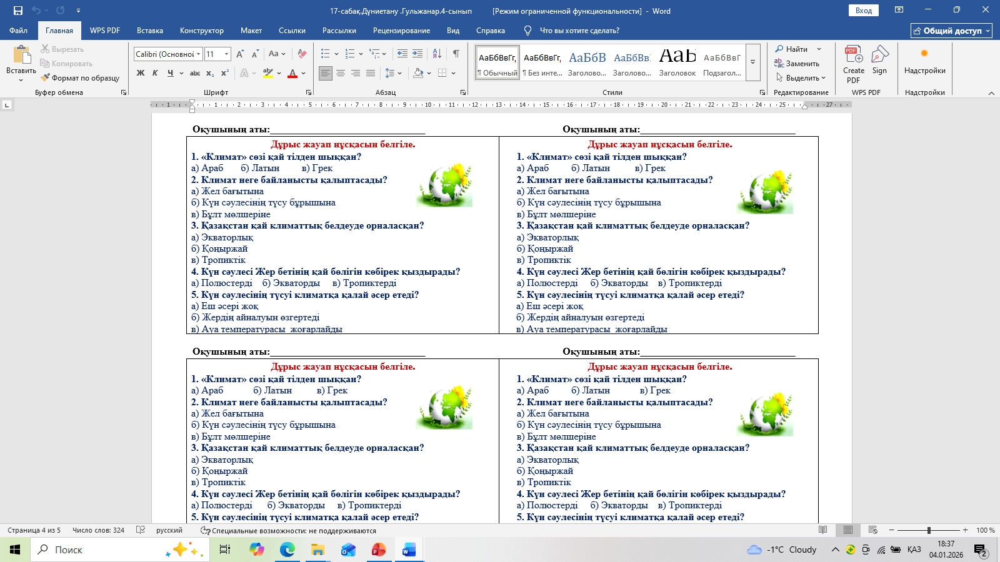Switch to the Рецензирование tab

401,31
